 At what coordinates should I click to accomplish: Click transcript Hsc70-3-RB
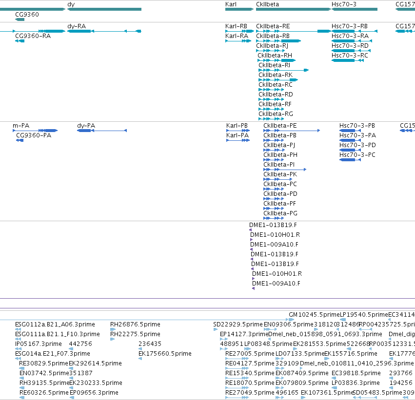tap(355, 31)
